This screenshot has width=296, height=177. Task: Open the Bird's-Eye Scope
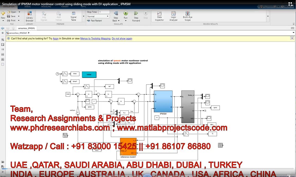coord(188,16)
